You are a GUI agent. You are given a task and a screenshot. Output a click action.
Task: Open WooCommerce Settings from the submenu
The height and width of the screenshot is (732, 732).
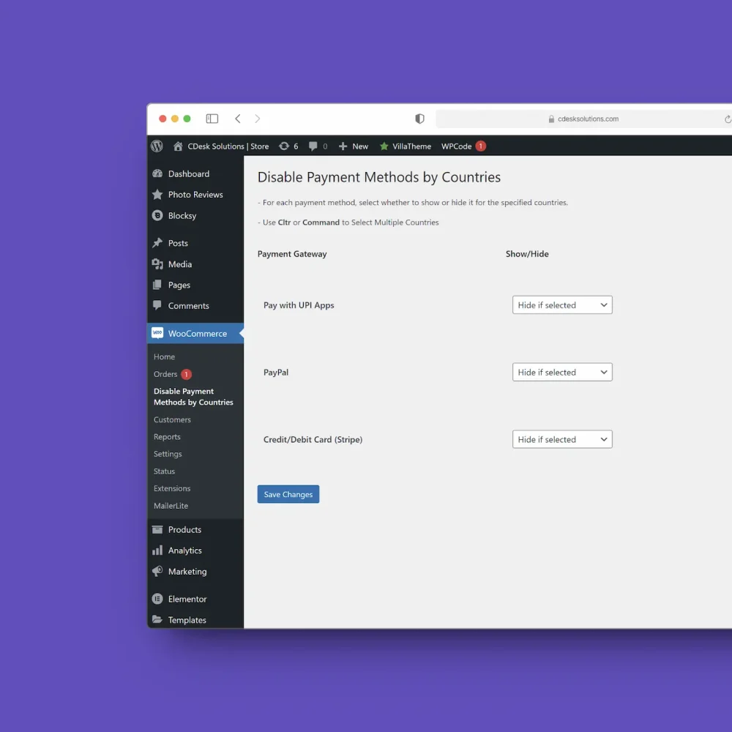[168, 454]
